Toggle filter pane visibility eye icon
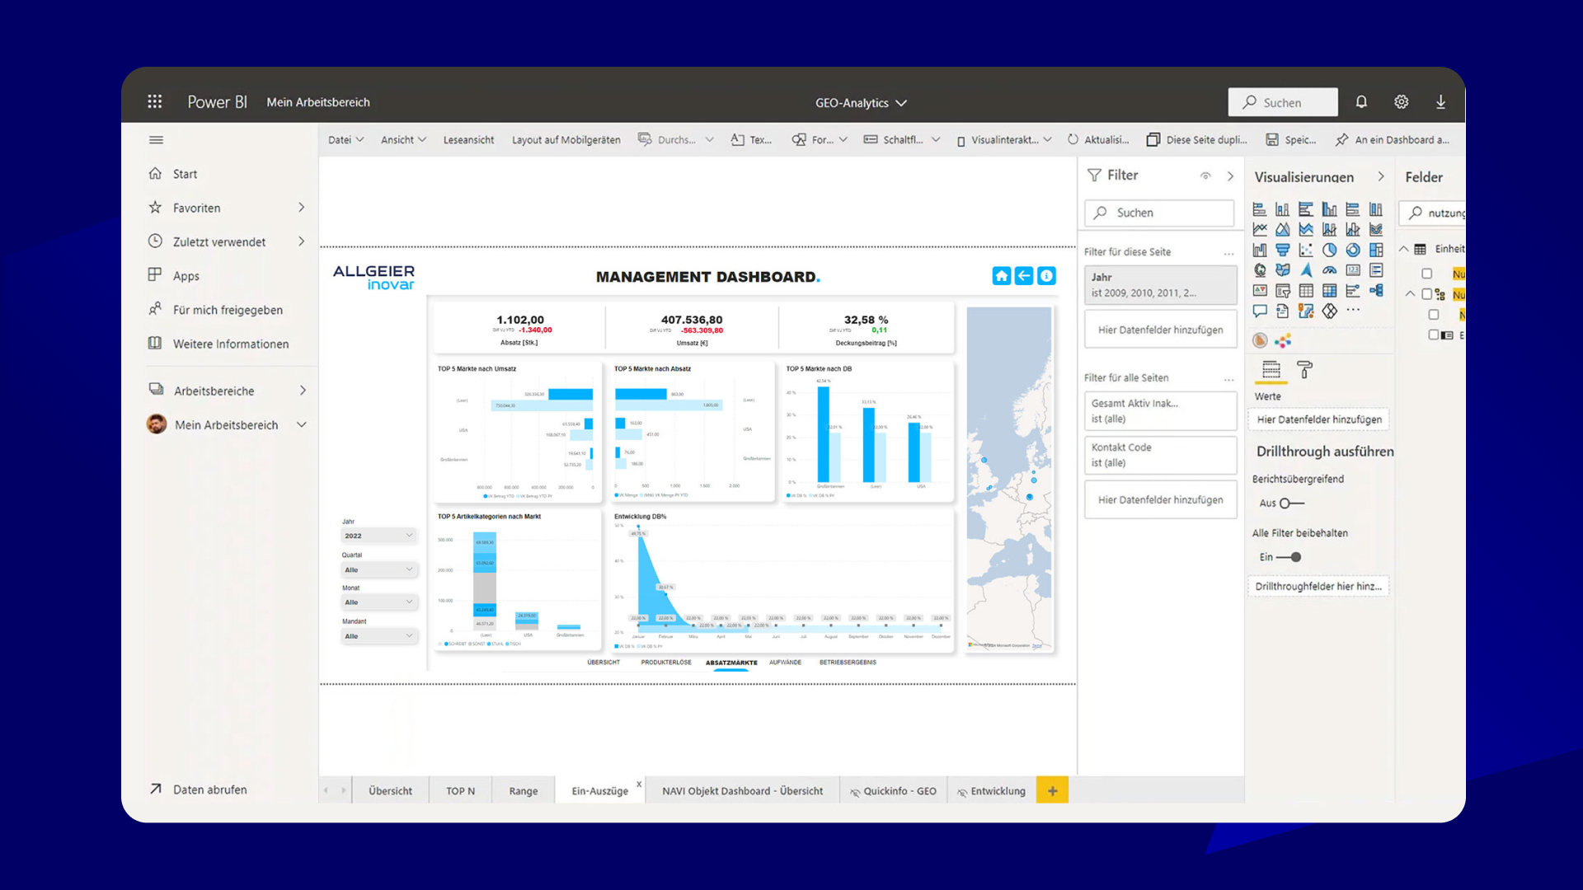This screenshot has width=1583, height=890. pyautogui.click(x=1205, y=176)
